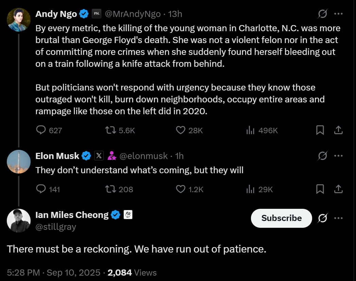Share Elon Musk's post

click(x=338, y=189)
